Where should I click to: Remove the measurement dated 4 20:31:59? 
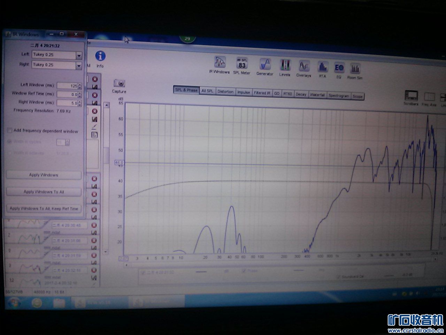pos(94,255)
